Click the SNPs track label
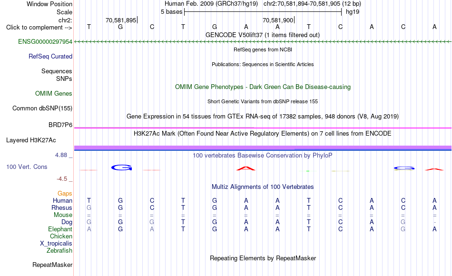 pyautogui.click(x=64, y=79)
